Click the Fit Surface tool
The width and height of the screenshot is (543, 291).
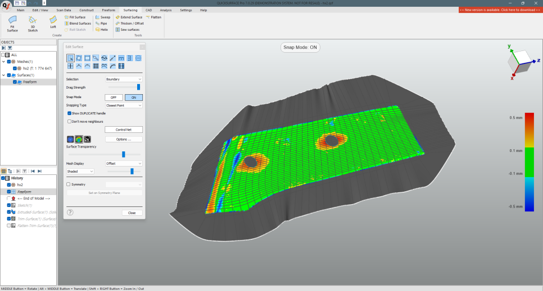(12, 24)
